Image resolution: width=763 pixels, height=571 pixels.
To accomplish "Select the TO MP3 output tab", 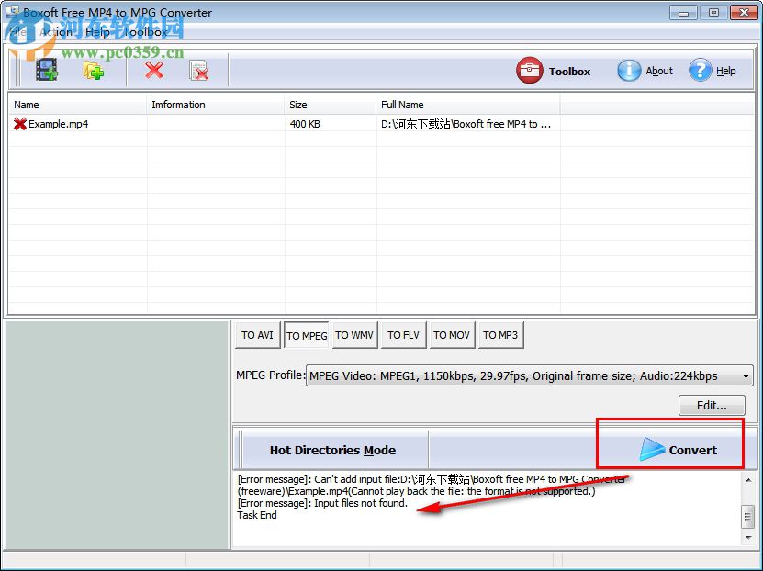I will point(500,335).
